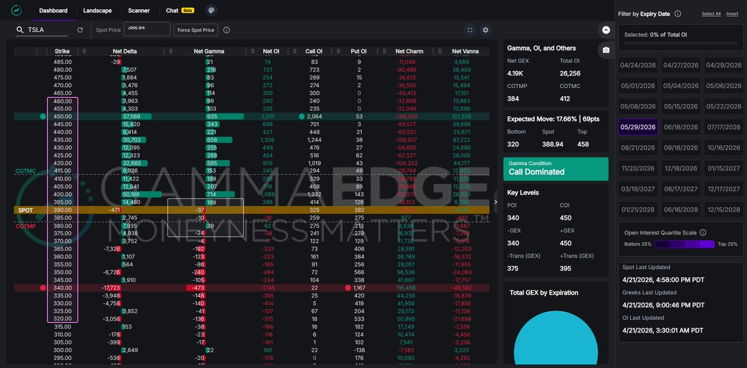This screenshot has height=368, width=747.
Task: Collapse panel using round up-chevron button
Action: click(x=606, y=30)
